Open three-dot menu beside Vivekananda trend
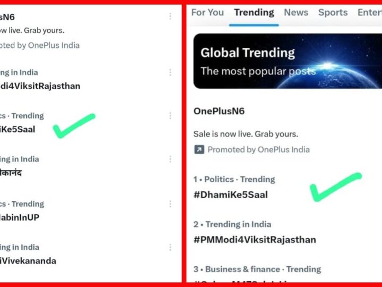This screenshot has width=382, height=287. point(170,247)
